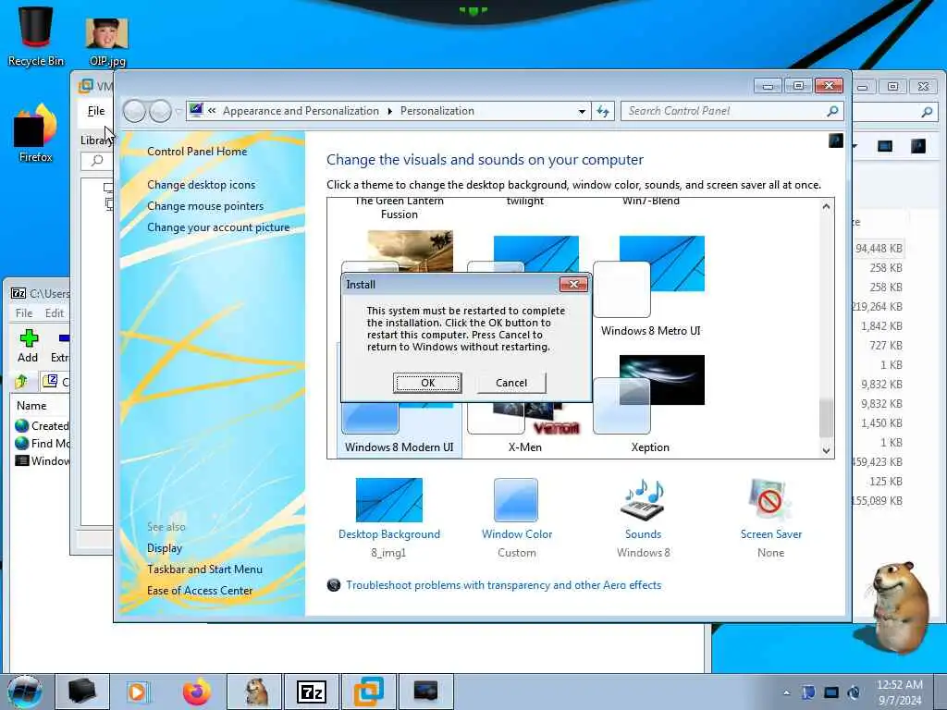Open the Edit menu in 7-Zip
This screenshot has height=710, width=947.
(54, 312)
